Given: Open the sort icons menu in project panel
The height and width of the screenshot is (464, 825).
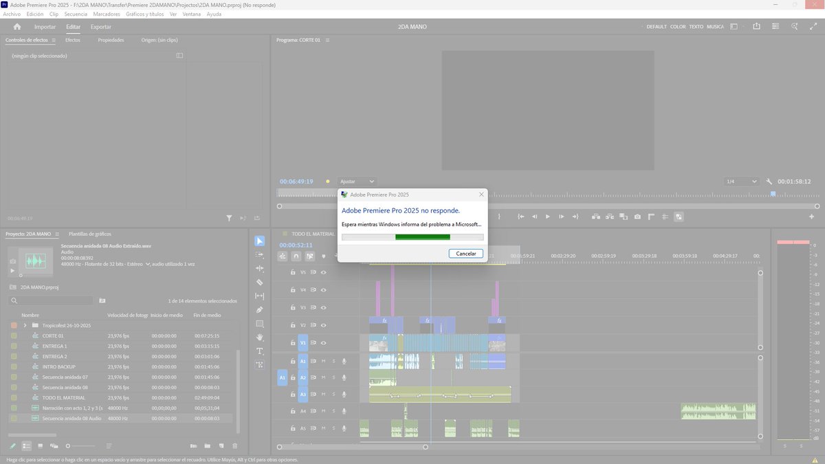Looking at the screenshot, I should pyautogui.click(x=109, y=446).
